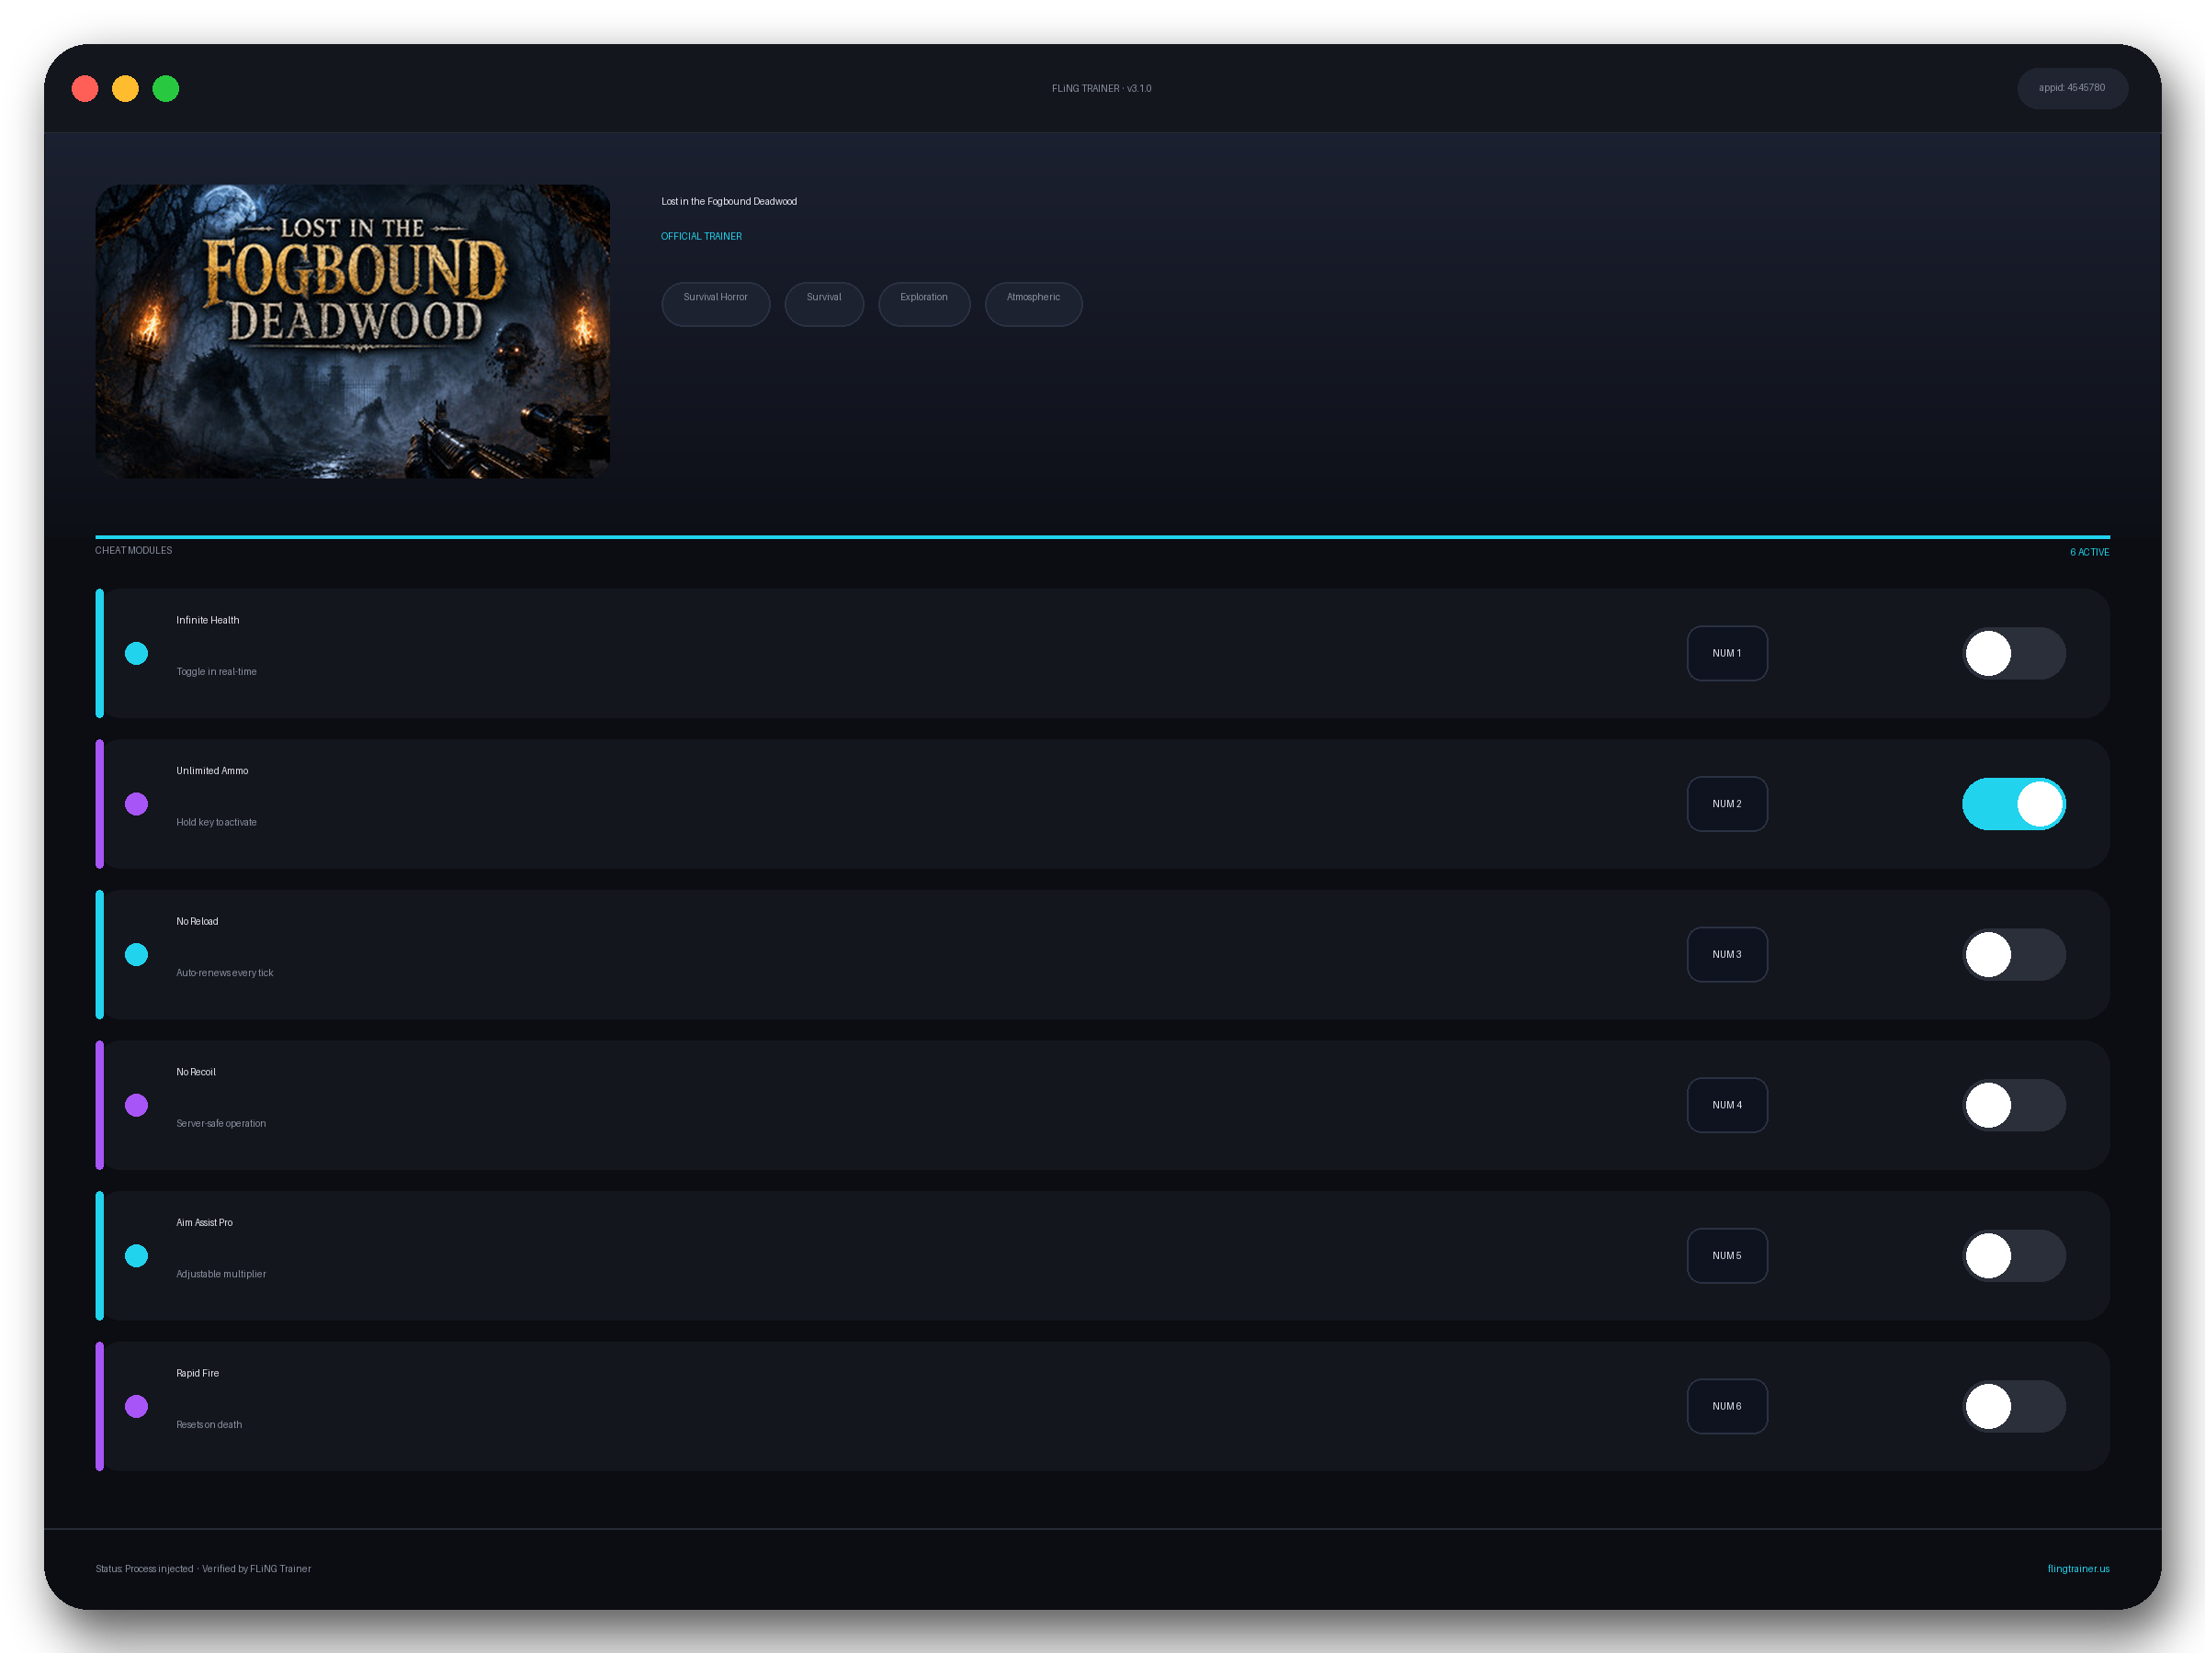The image size is (2205, 1653).
Task: Click the 6 ACTIVE counter
Action: 2089,552
